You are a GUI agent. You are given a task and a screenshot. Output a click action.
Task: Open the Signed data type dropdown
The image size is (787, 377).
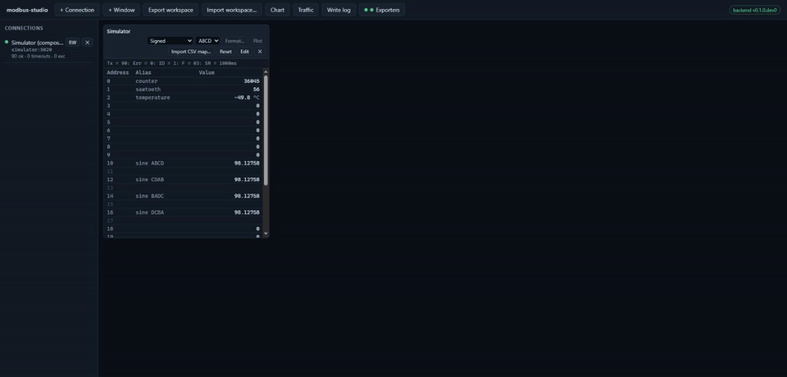[x=171, y=41]
